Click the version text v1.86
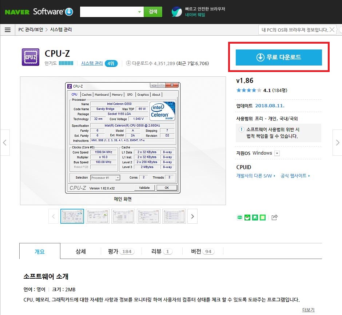342x315 pixels. [x=245, y=80]
